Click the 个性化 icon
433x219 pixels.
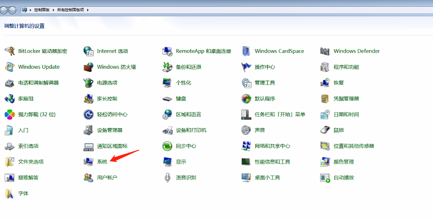point(167,82)
